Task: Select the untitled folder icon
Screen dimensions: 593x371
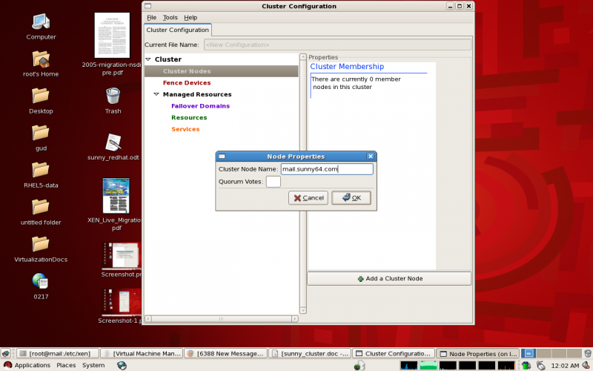Action: click(41, 207)
